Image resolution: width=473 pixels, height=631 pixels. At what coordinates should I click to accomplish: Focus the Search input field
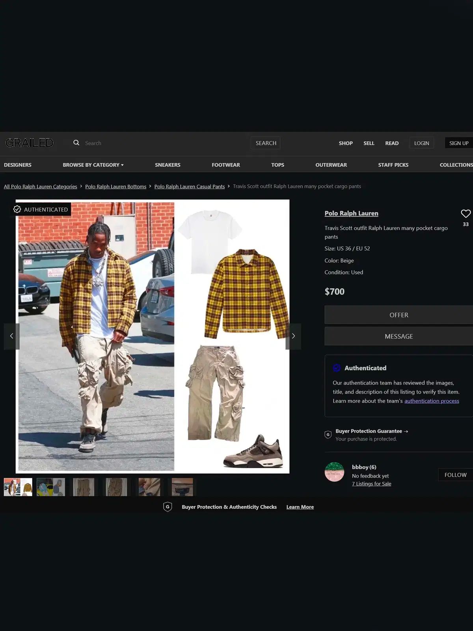[x=166, y=143]
